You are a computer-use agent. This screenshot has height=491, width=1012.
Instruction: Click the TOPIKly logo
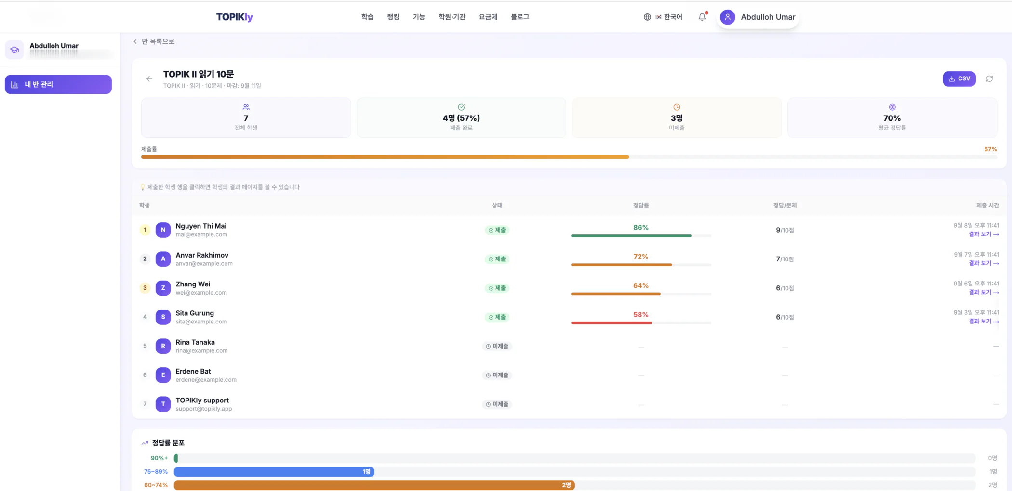pyautogui.click(x=235, y=17)
